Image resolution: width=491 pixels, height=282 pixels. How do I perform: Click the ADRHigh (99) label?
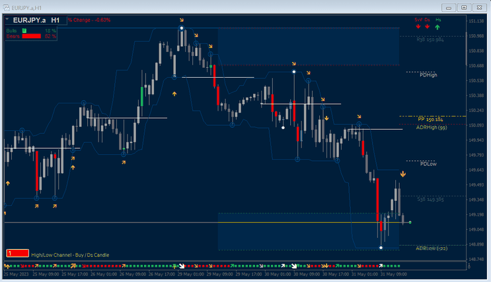tap(432, 127)
